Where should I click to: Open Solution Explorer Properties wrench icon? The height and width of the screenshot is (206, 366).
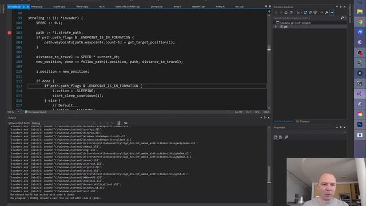pyautogui.click(x=327, y=13)
